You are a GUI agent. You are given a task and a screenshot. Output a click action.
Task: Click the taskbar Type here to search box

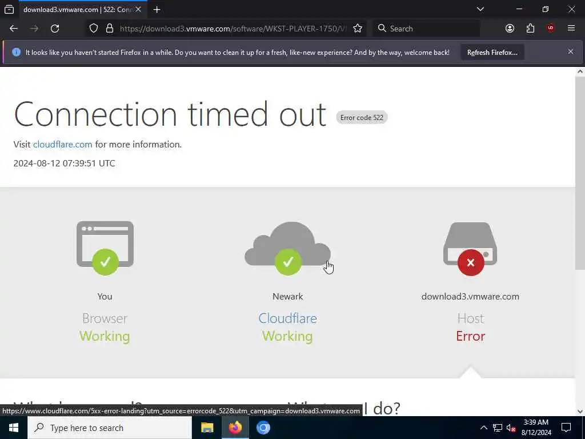coord(110,428)
